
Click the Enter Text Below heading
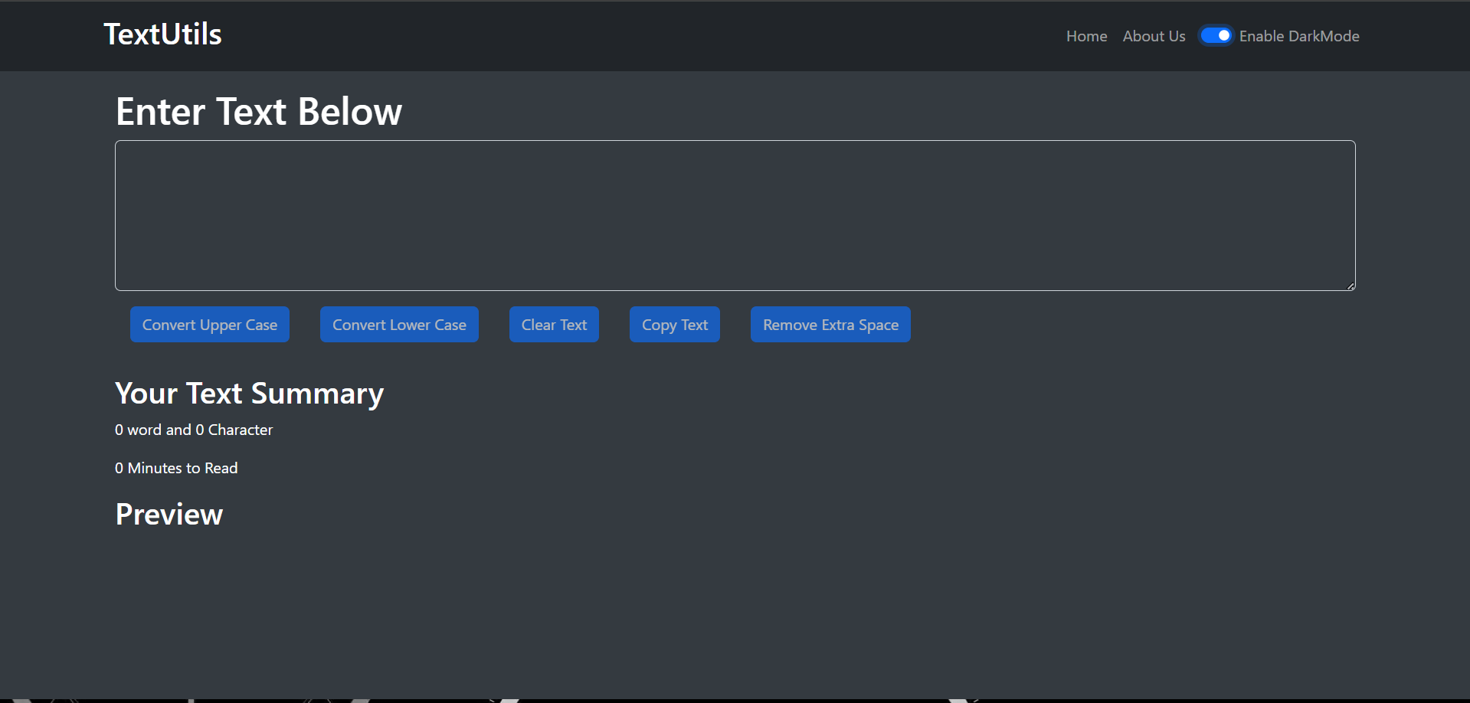click(258, 112)
